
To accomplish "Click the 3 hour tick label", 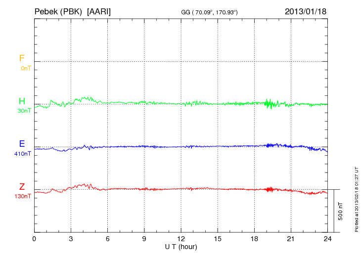I will coord(71,239).
